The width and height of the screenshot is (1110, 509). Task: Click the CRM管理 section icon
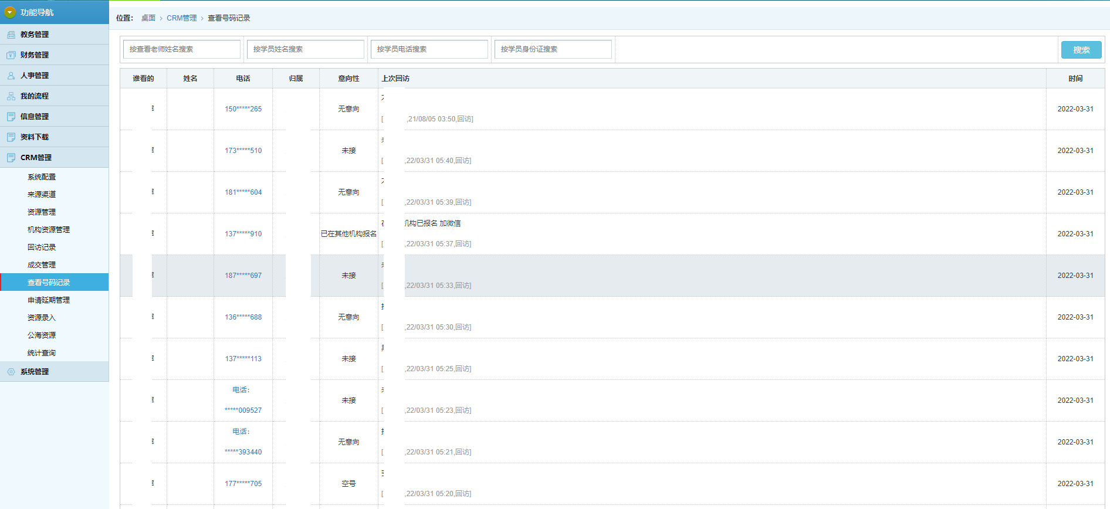[x=11, y=158]
